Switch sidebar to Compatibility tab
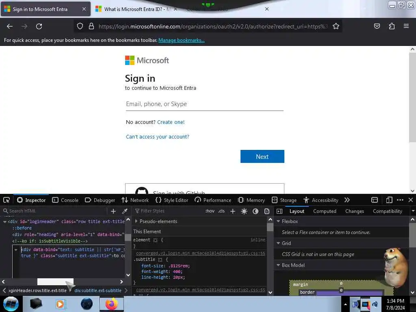Screen dimensions: 416x312 (x=387, y=211)
